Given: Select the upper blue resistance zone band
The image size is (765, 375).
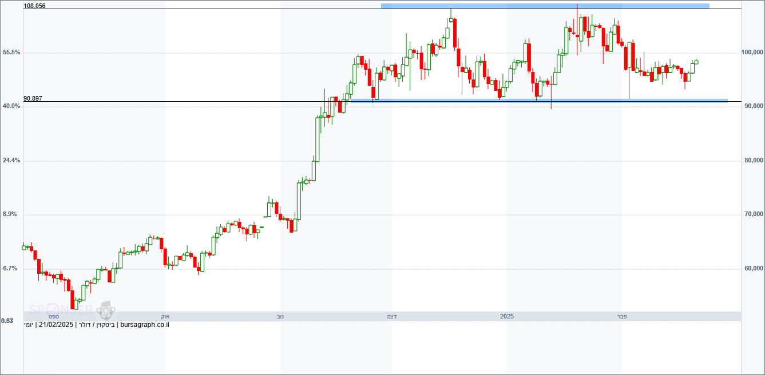Looking at the screenshot, I should click(x=545, y=6).
